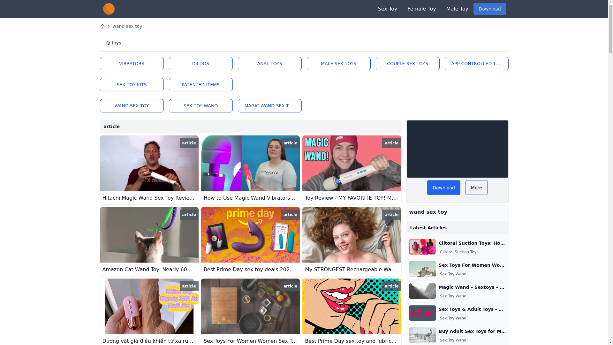The height and width of the screenshot is (345, 613).
Task: Select the VIBRATORS category
Action: tap(132, 64)
